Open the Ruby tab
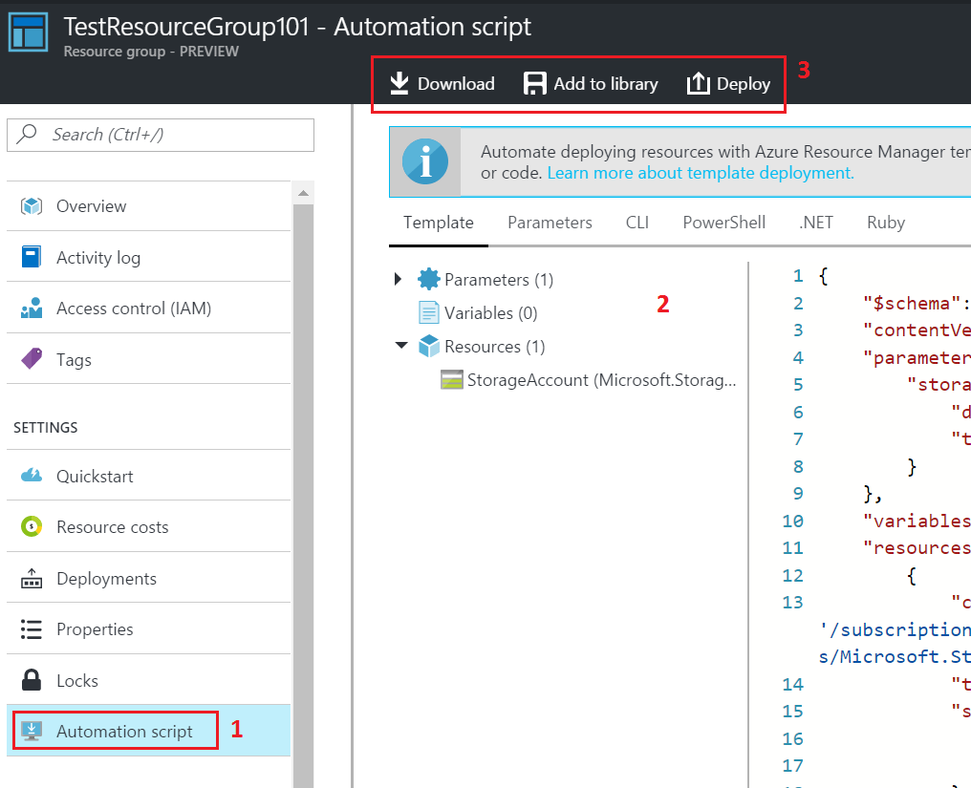 pyautogui.click(x=886, y=223)
